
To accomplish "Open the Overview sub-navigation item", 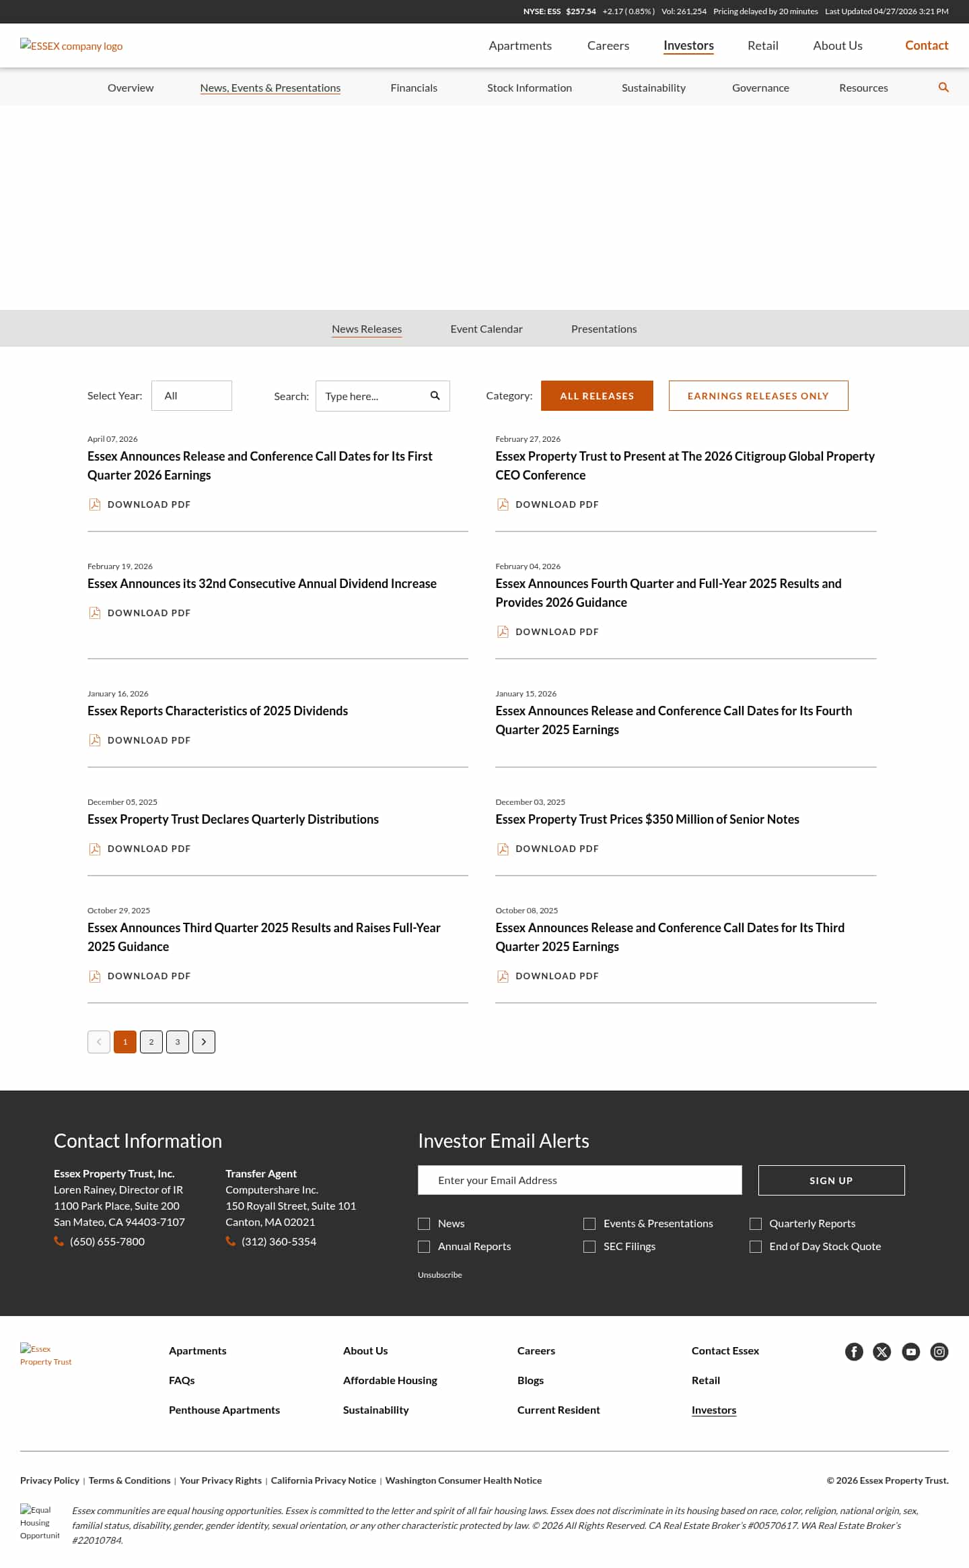I will coord(131,88).
